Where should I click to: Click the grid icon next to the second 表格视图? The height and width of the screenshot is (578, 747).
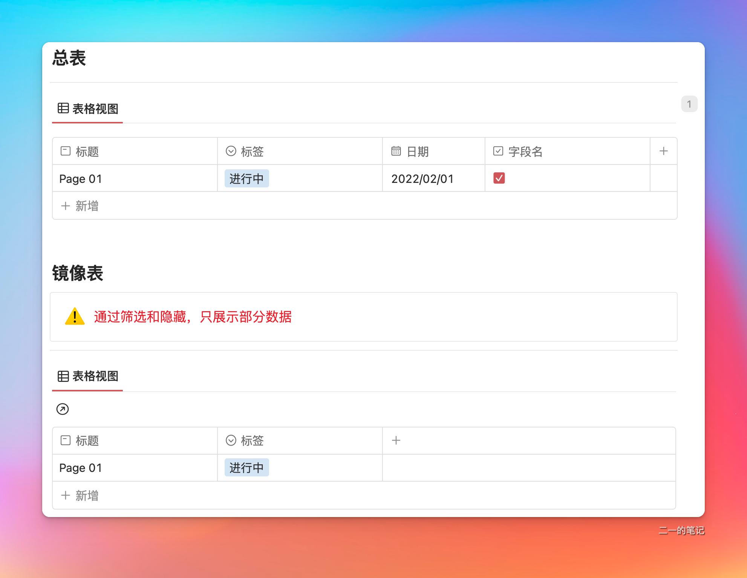[63, 376]
